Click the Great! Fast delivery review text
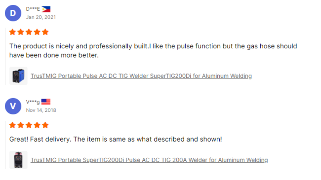The image size is (321, 180). point(116,139)
